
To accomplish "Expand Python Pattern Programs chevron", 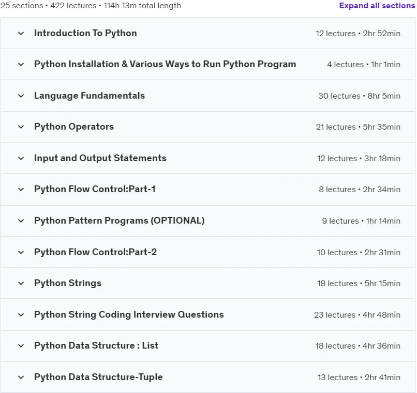I will click(x=21, y=221).
